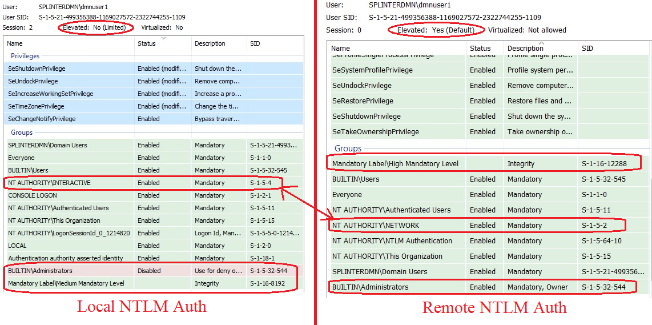652x325 pixels.
Task: Select the NT AUTHORITY\INTERACTIVE group
Action: 49,183
